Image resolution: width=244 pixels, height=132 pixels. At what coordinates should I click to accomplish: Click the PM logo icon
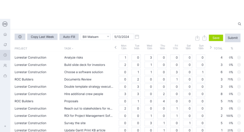pyautogui.click(x=5, y=24)
